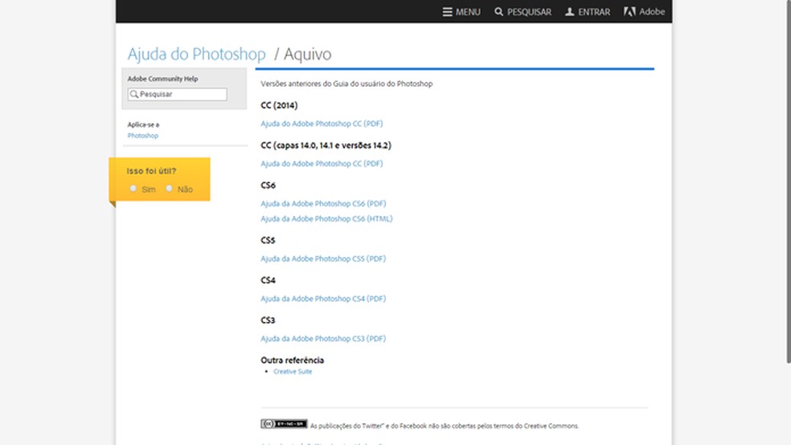Click the Outra referência heading
791x445 pixels.
292,361
